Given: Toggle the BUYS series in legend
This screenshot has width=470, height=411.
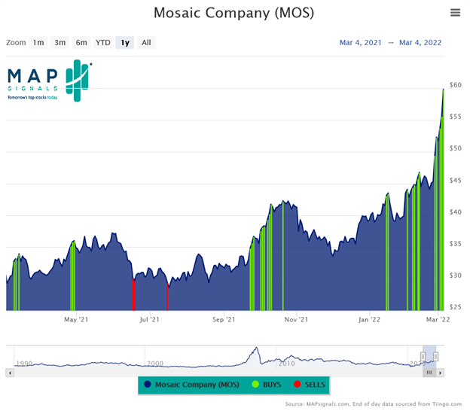Looking at the screenshot, I should coord(267,385).
